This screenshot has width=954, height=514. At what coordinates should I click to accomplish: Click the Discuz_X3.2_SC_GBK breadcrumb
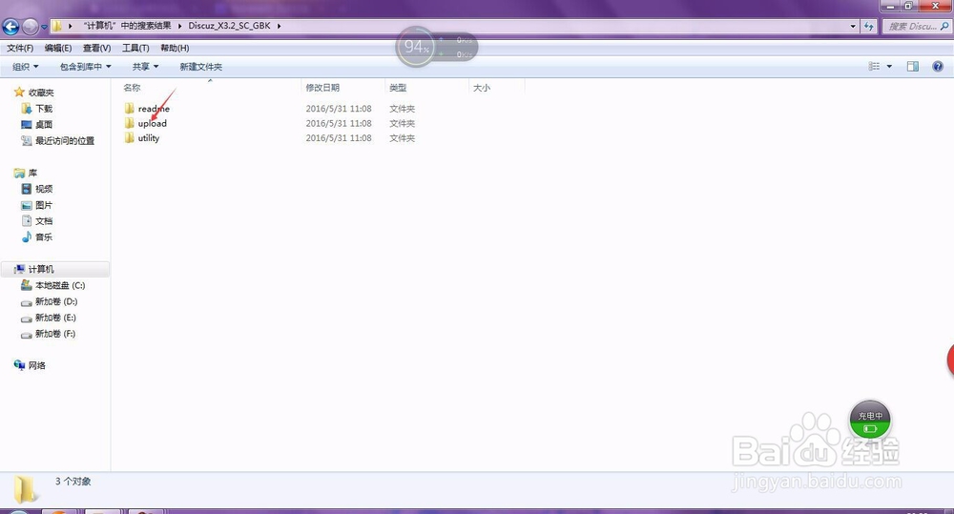(229, 26)
